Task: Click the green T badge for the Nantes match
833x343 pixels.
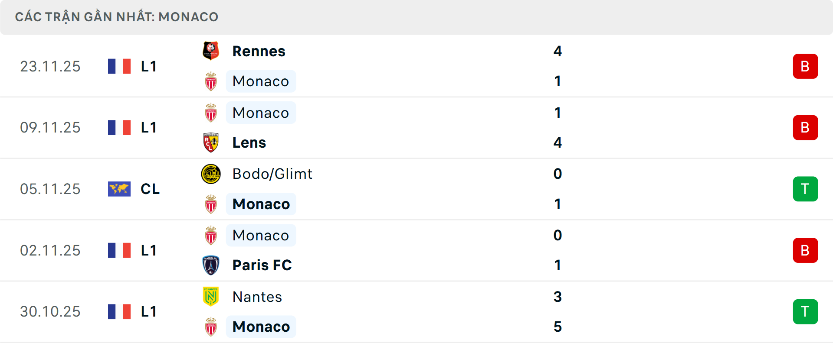Action: (805, 311)
